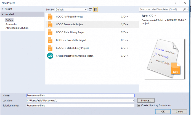This screenshot has width=191, height=115.
Task: Close the New Project dialog
Action: 185,3
